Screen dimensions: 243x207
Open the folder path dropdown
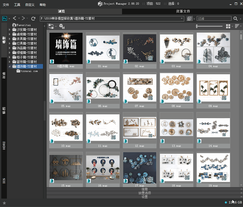[182, 18]
